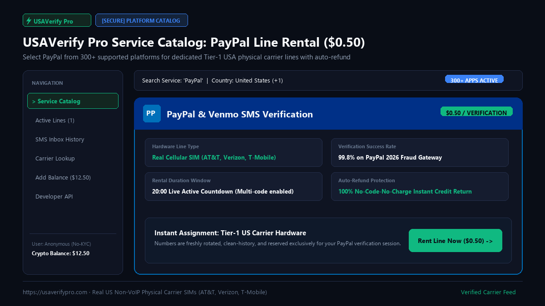Click the 300+ APPS ACTIVE badge
The height and width of the screenshot is (306, 545).
pyautogui.click(x=474, y=80)
